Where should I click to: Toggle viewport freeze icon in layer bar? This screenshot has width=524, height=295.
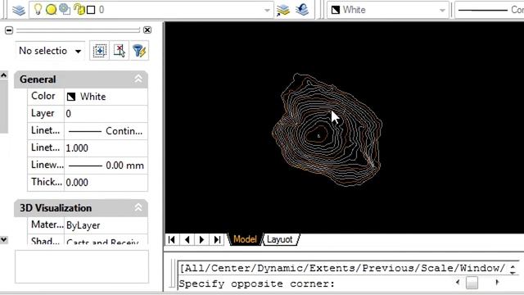(x=65, y=9)
